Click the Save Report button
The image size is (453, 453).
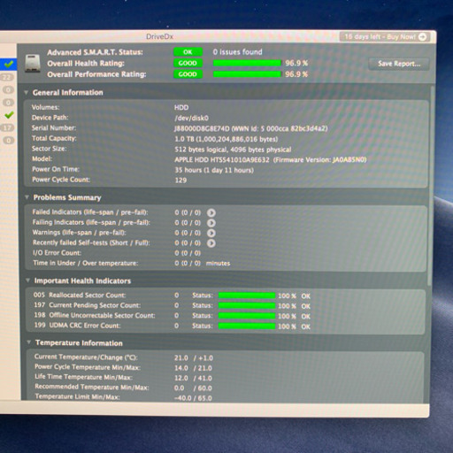point(399,64)
